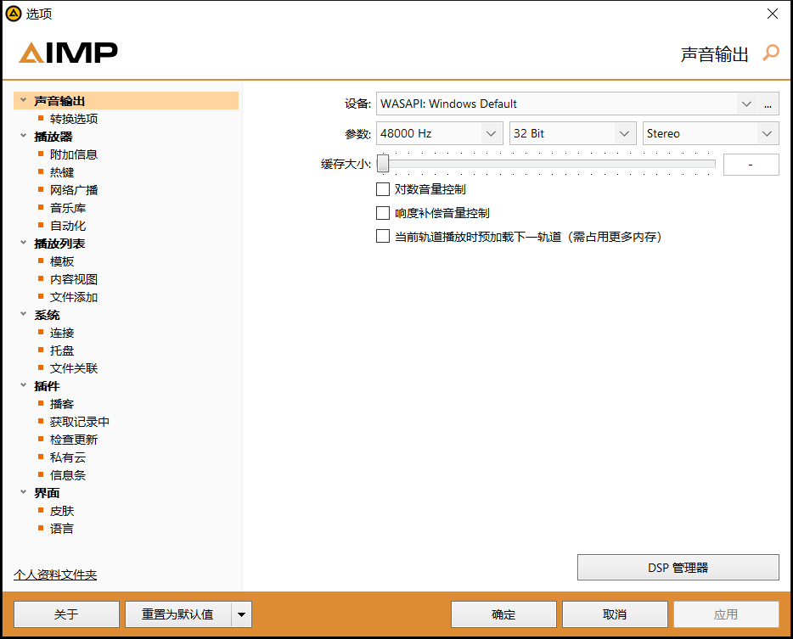This screenshot has width=793, height=639.
Task: Open the 模板 settings page
Action: click(x=62, y=261)
